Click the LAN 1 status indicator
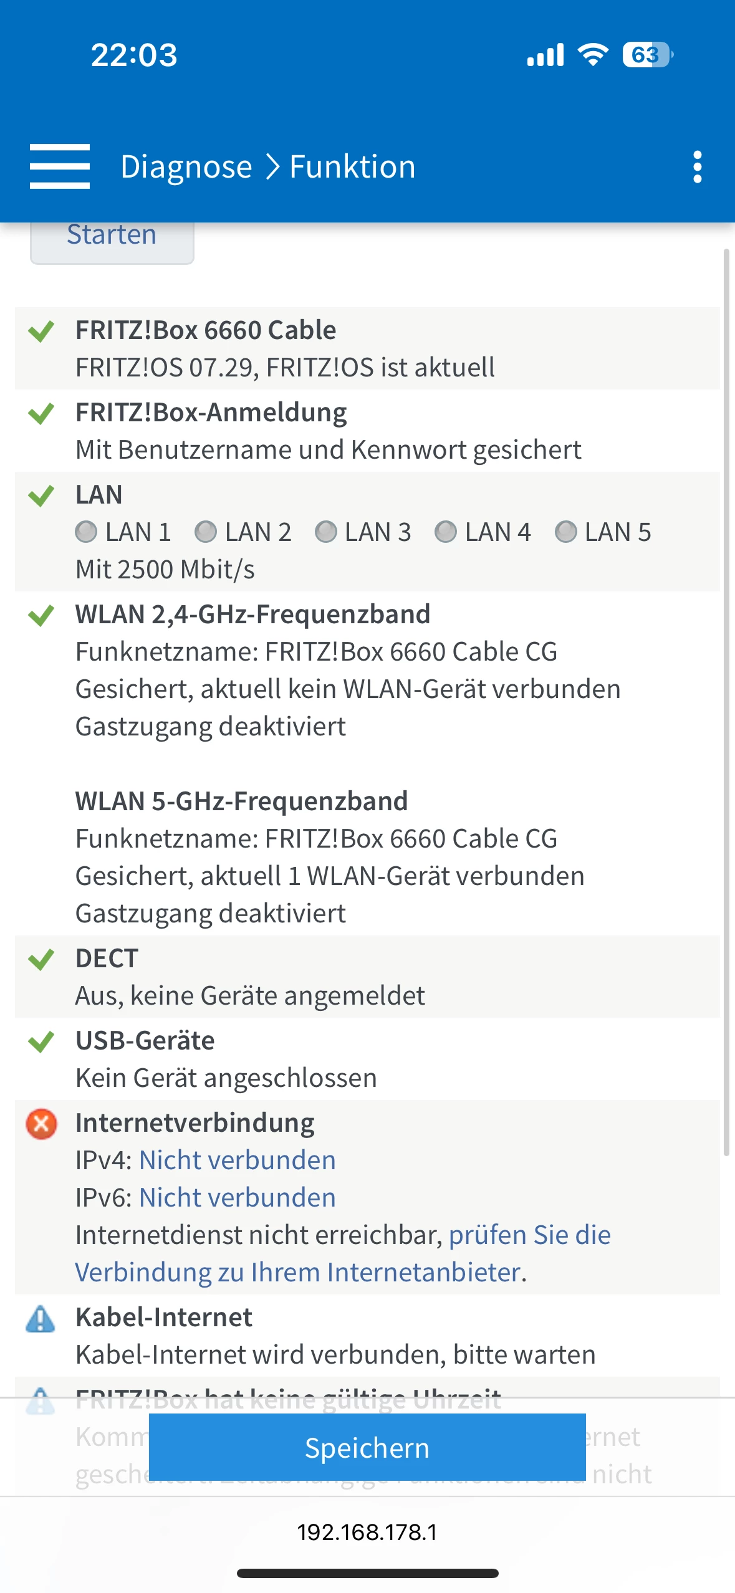The height and width of the screenshot is (1593, 735). tap(86, 532)
